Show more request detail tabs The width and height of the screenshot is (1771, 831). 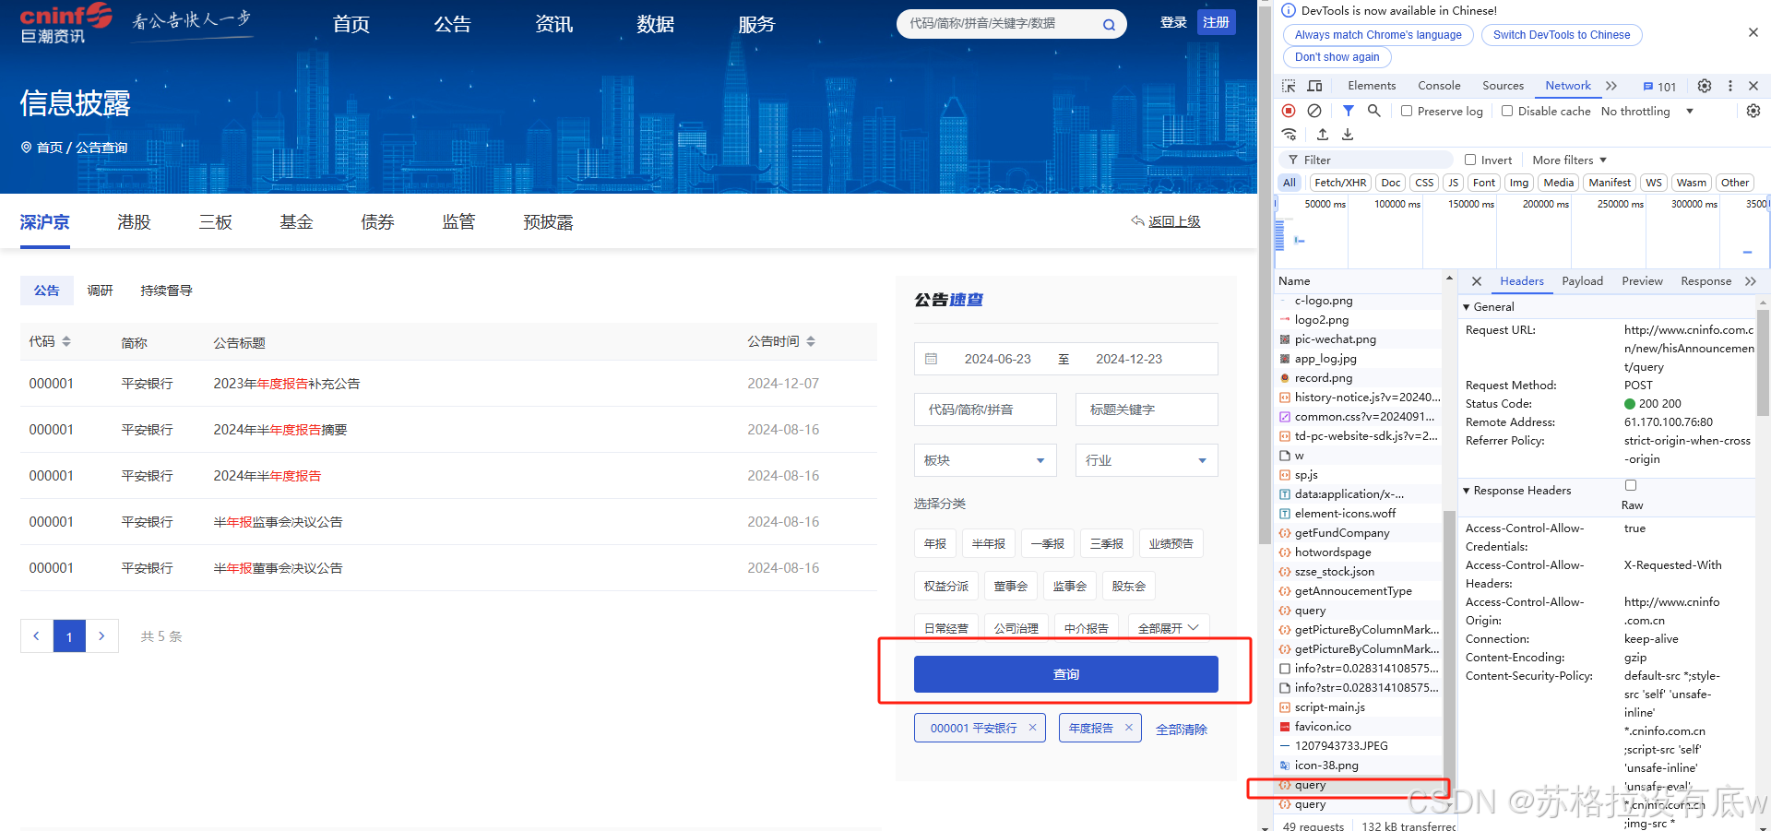click(1751, 281)
